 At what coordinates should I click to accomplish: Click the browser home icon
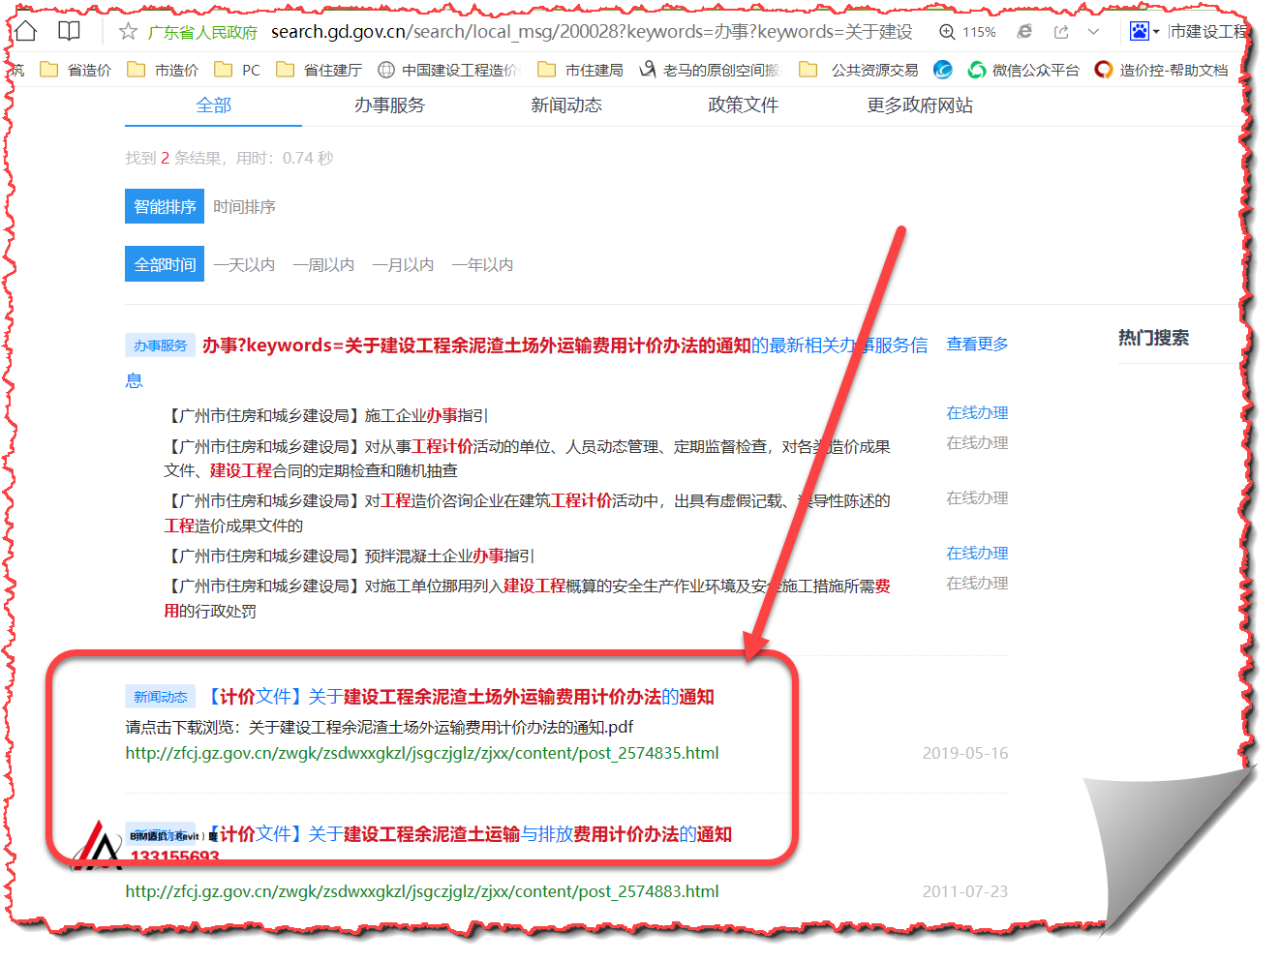[26, 31]
